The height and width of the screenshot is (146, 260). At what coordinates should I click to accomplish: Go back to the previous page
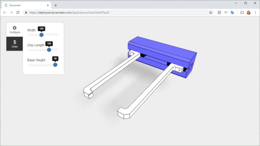5,13
